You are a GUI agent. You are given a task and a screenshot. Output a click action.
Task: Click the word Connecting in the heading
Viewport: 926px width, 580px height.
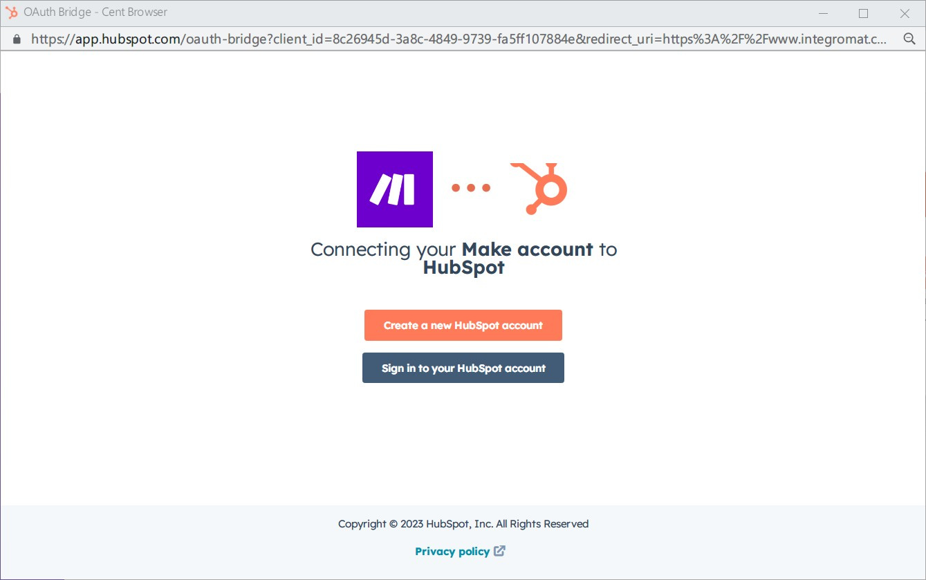point(361,250)
